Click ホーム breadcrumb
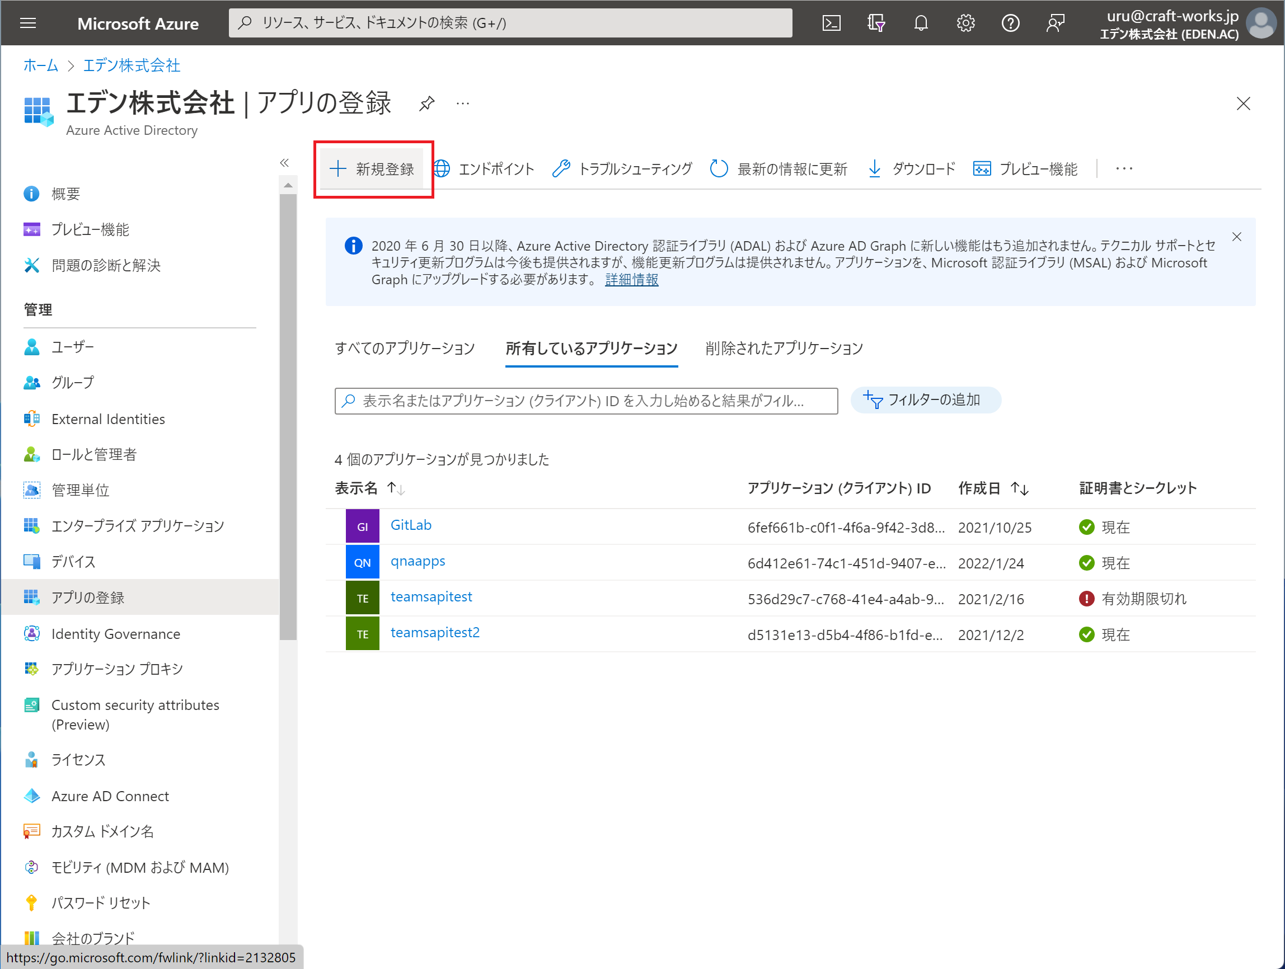Image resolution: width=1285 pixels, height=969 pixels. click(41, 65)
